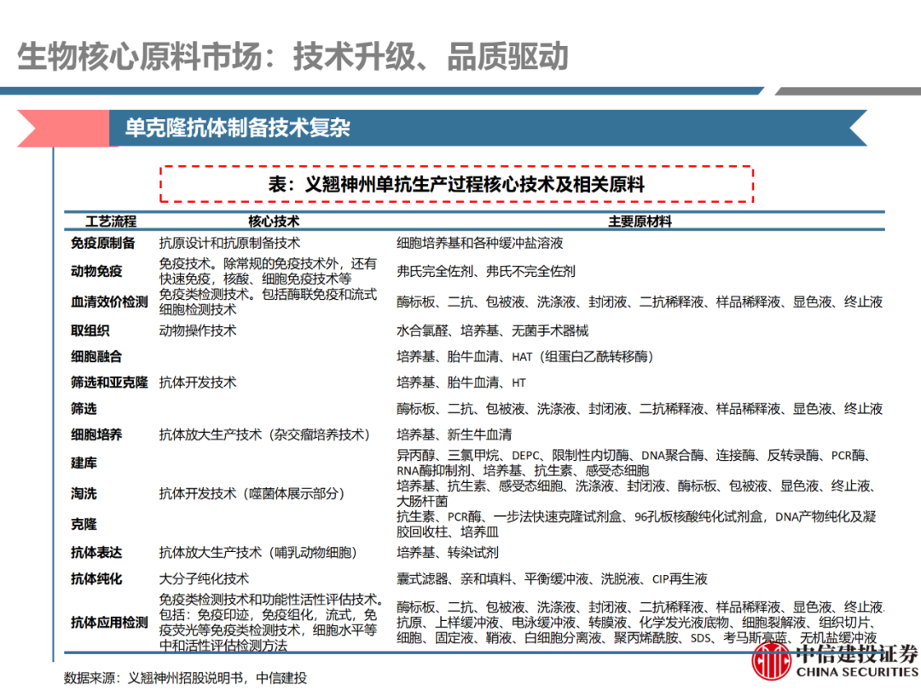Click the 建库 row label
This screenshot has width=921, height=690.
[x=84, y=463]
